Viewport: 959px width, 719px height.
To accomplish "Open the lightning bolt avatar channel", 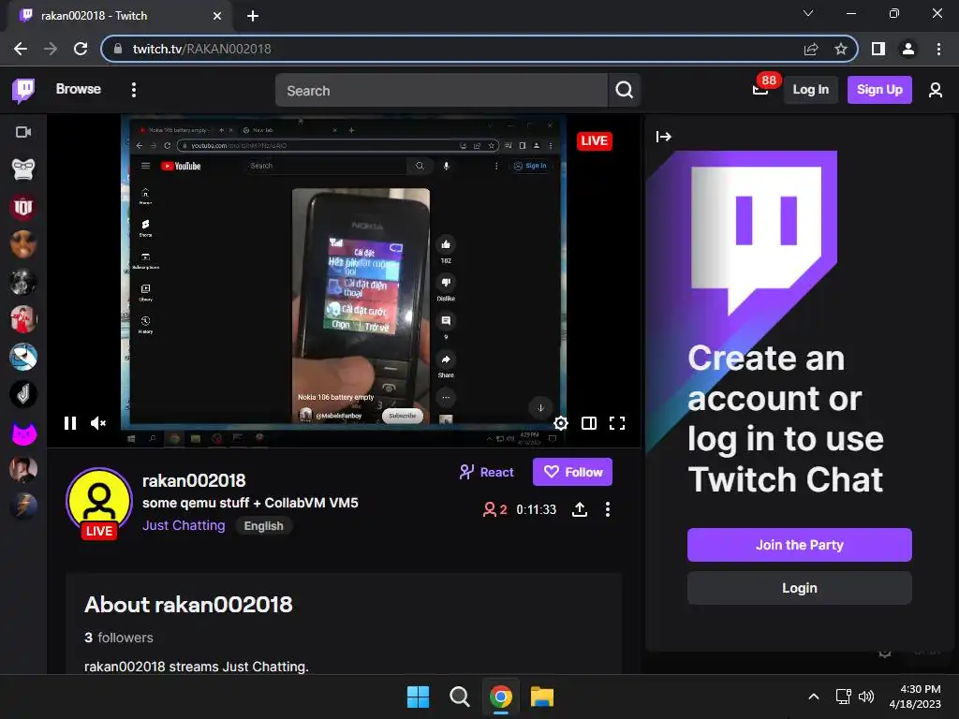I will pos(23,506).
